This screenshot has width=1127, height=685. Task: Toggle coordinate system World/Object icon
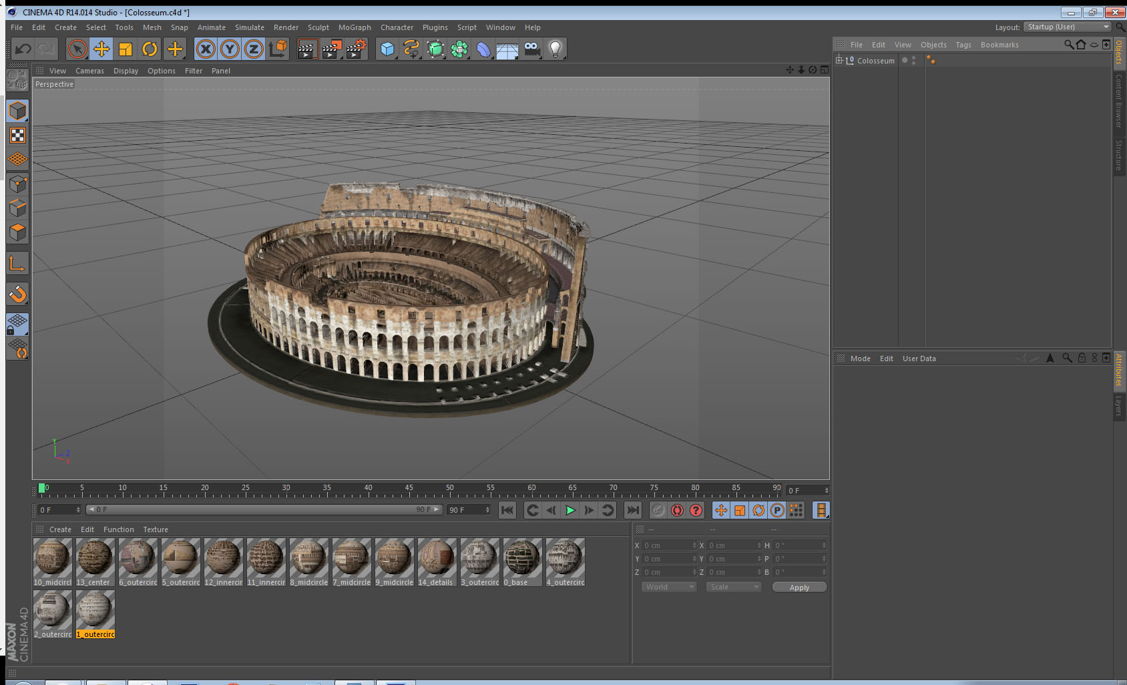[278, 49]
